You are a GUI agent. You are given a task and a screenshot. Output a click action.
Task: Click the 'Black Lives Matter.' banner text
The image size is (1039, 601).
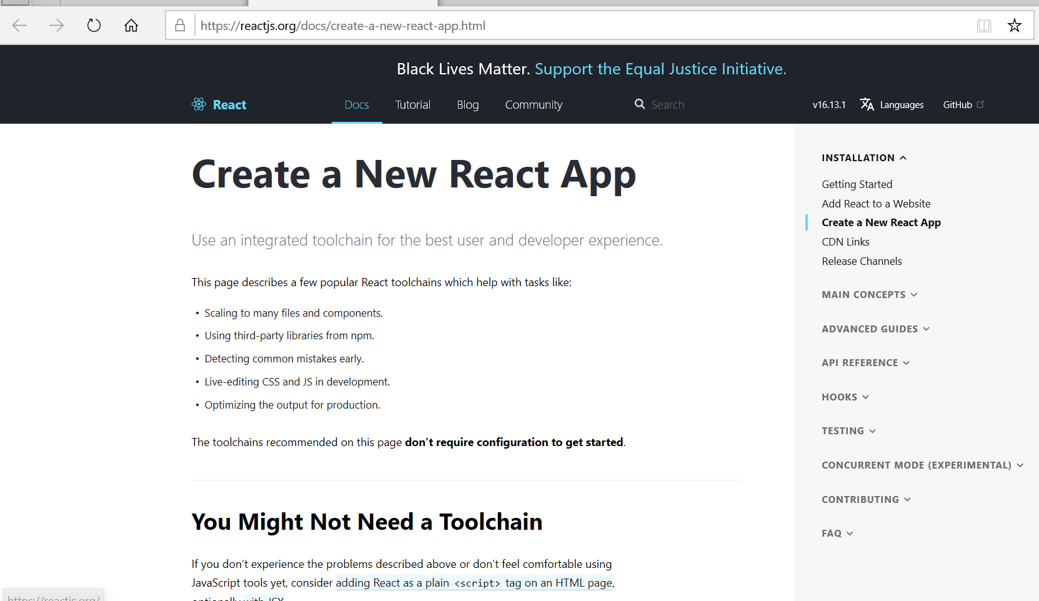(x=464, y=69)
